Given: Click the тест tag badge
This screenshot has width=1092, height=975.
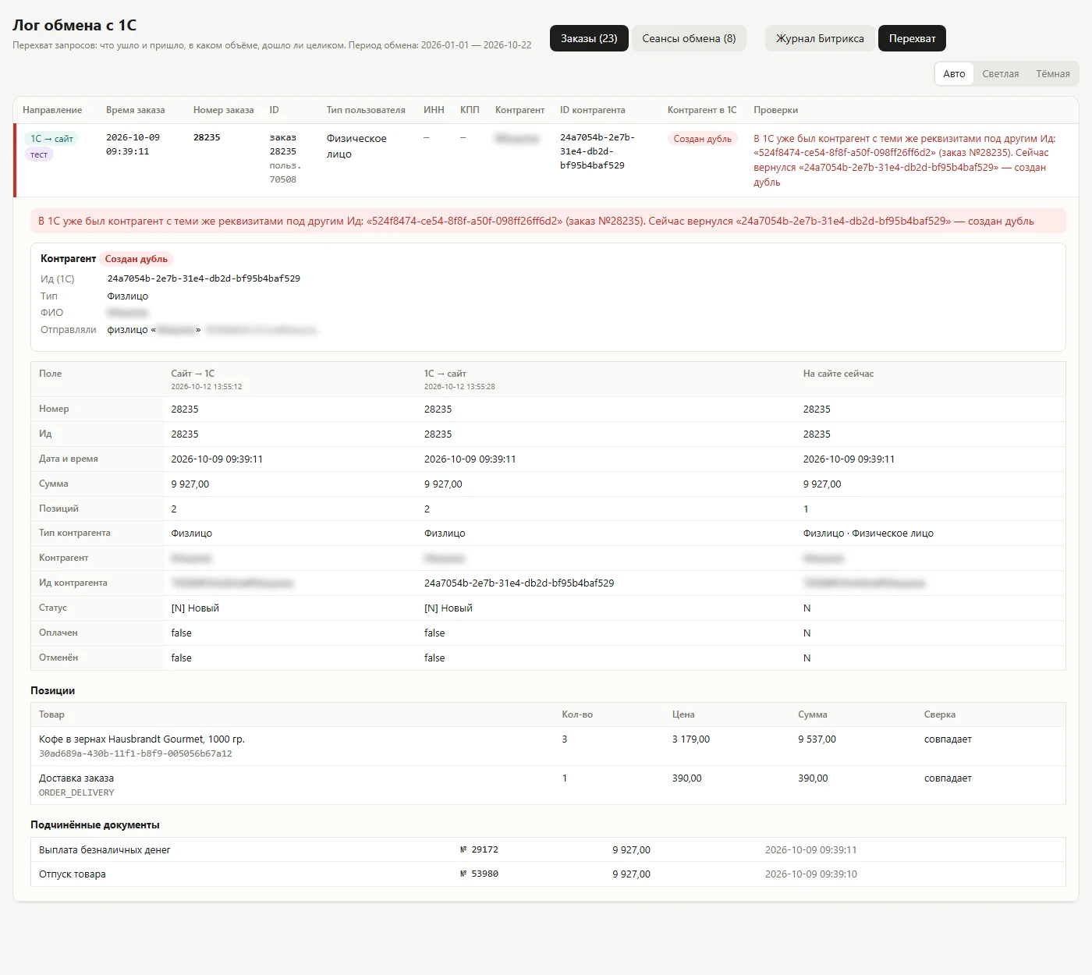Looking at the screenshot, I should pyautogui.click(x=39, y=154).
